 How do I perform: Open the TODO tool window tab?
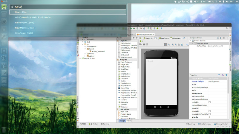83,124
